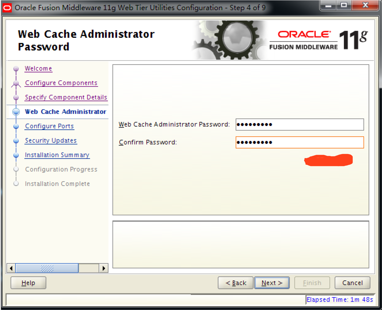
Task: Click the Web Cache Administrator Password label
Action: tap(174, 124)
